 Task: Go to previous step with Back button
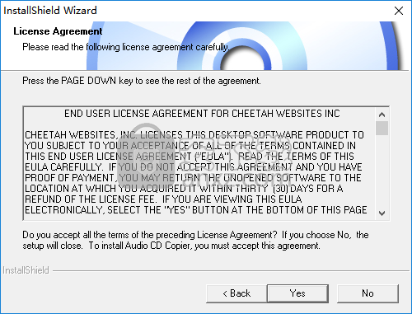tap(236, 293)
